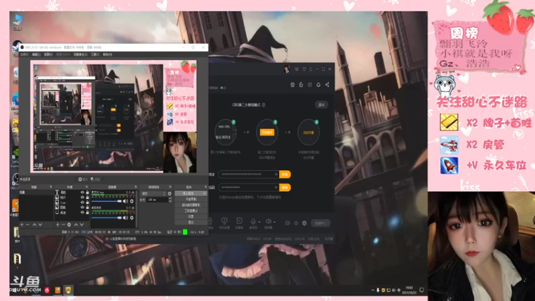Toggle lock on the logo source
The height and width of the screenshot is (301, 535).
pos(88,203)
